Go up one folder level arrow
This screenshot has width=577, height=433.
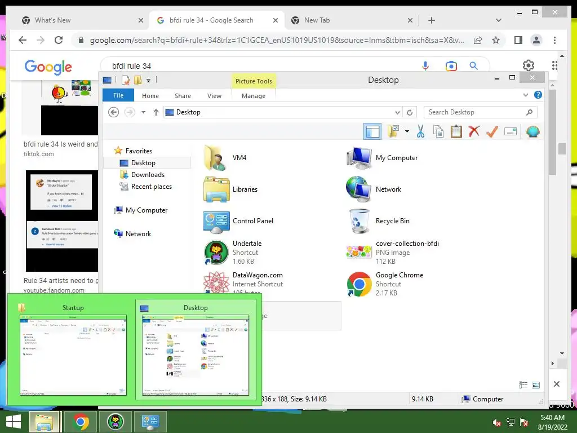click(156, 112)
